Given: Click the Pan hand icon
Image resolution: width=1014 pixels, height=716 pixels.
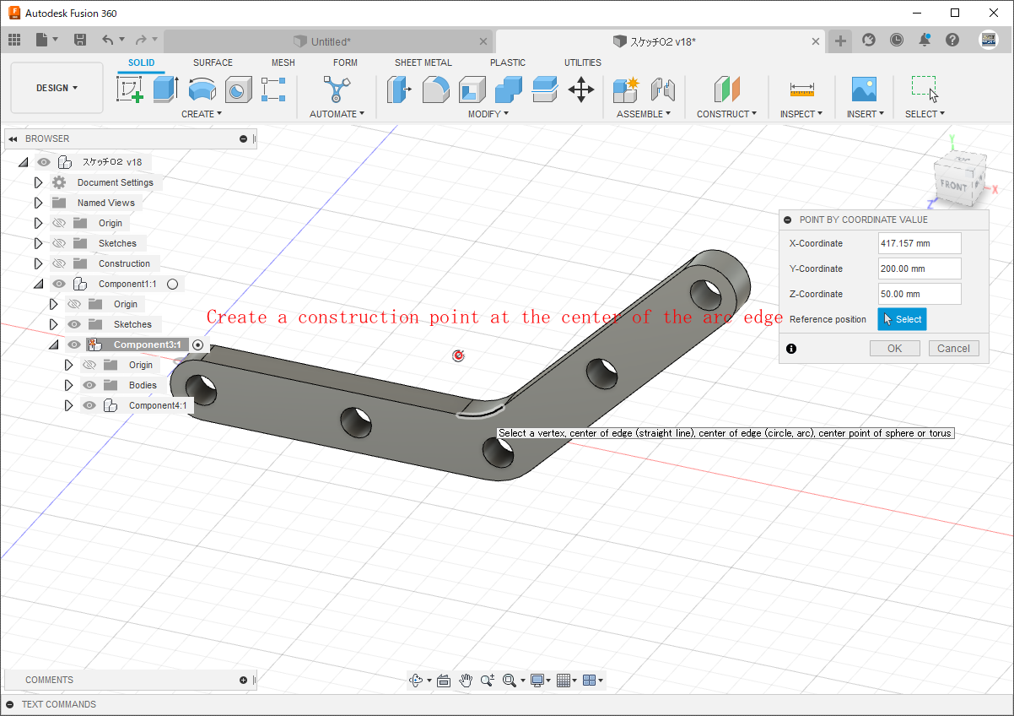Looking at the screenshot, I should pos(466,681).
